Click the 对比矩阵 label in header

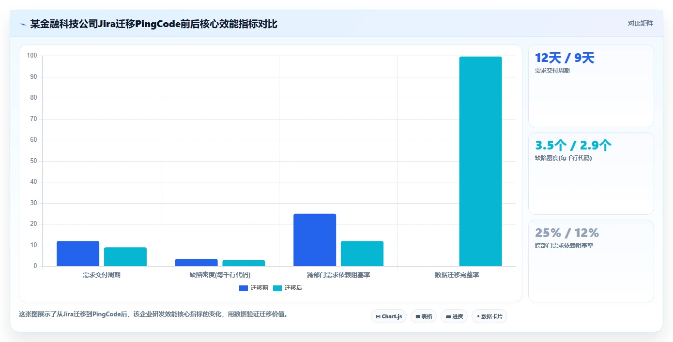pyautogui.click(x=640, y=24)
